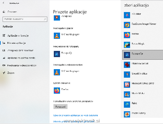Choose IrfanView 64-bit in the app list
The image size is (163, 124).
pyautogui.click(x=142, y=65)
